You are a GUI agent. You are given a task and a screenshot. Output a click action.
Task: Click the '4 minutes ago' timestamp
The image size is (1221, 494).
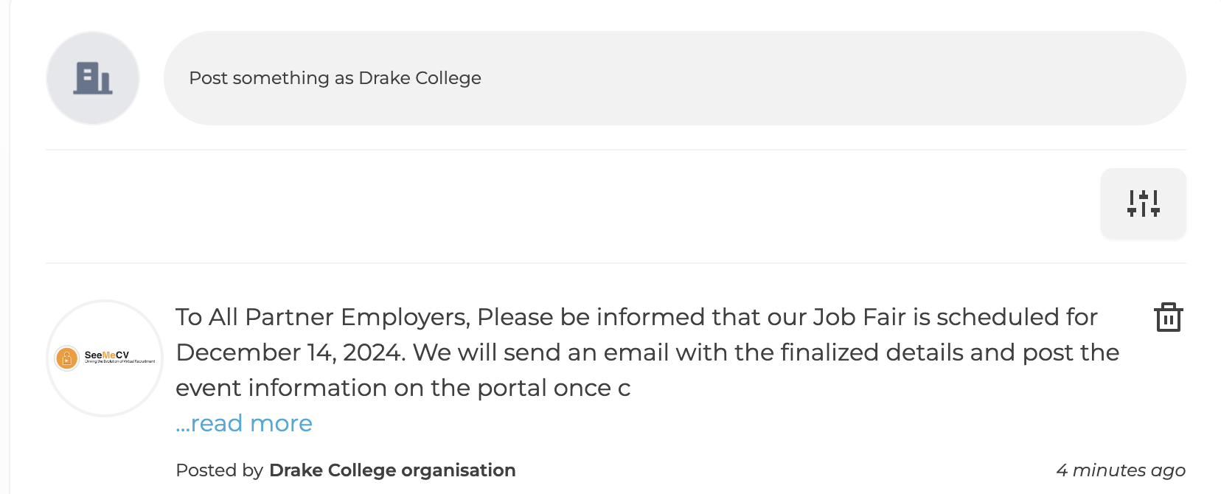pos(1121,470)
